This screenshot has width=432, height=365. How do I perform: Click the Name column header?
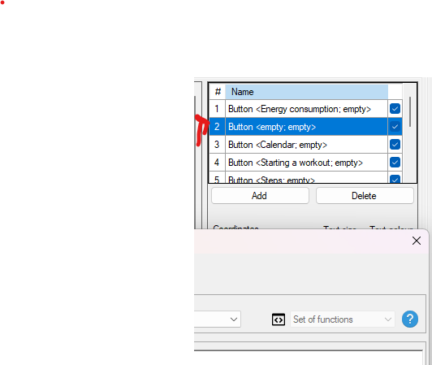point(306,92)
